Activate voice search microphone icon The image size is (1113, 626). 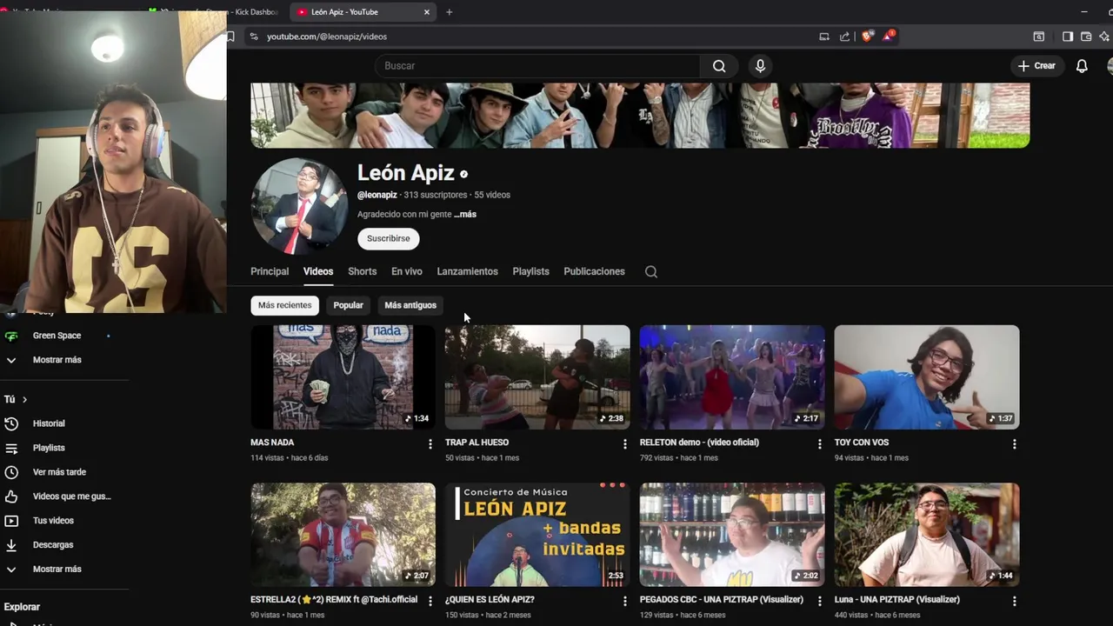tap(760, 66)
